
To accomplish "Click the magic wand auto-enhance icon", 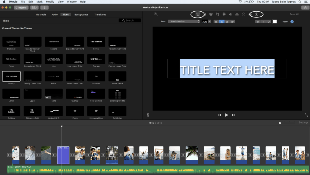I will [156, 14].
